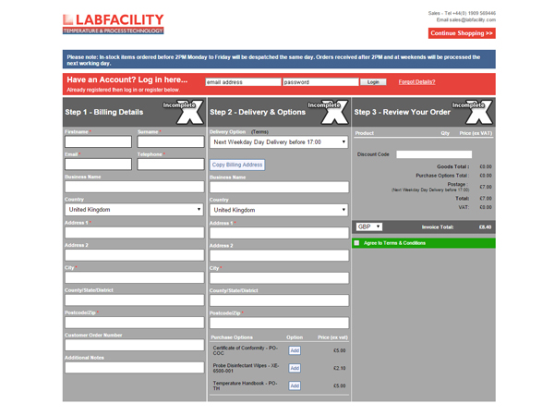The image size is (554, 416).
Task: Click the Step 2 - Delivery & Options heading
Action: point(258,112)
